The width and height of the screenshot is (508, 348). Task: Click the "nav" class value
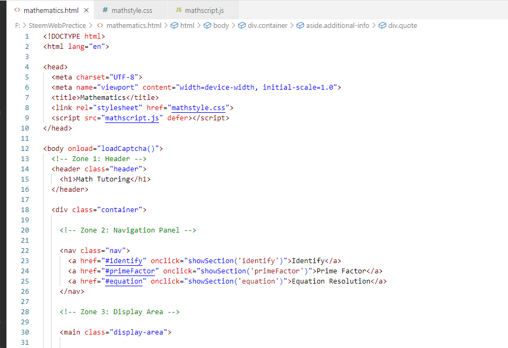pos(116,251)
